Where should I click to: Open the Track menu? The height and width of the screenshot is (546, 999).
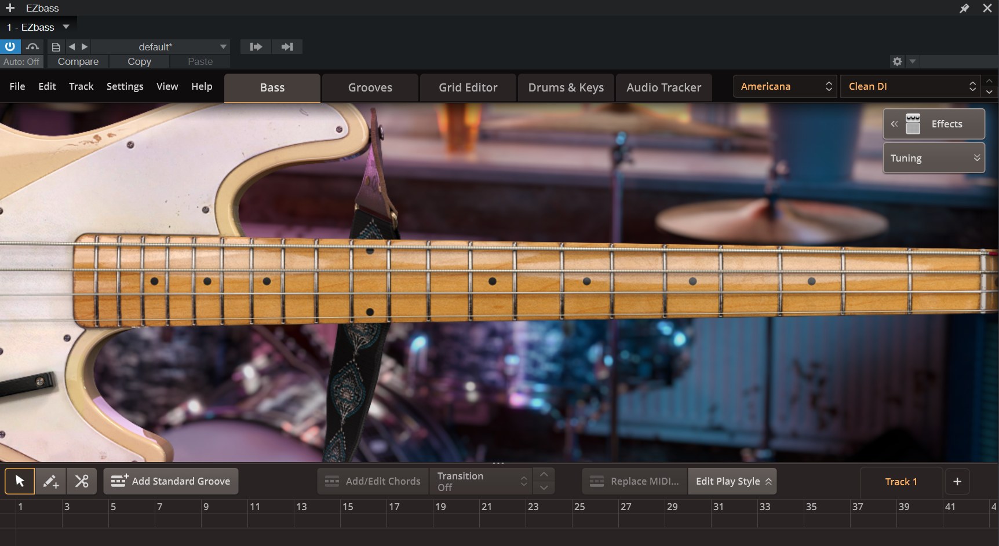click(x=81, y=86)
